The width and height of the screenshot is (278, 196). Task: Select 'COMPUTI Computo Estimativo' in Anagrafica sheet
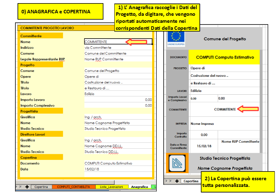pos(118,163)
